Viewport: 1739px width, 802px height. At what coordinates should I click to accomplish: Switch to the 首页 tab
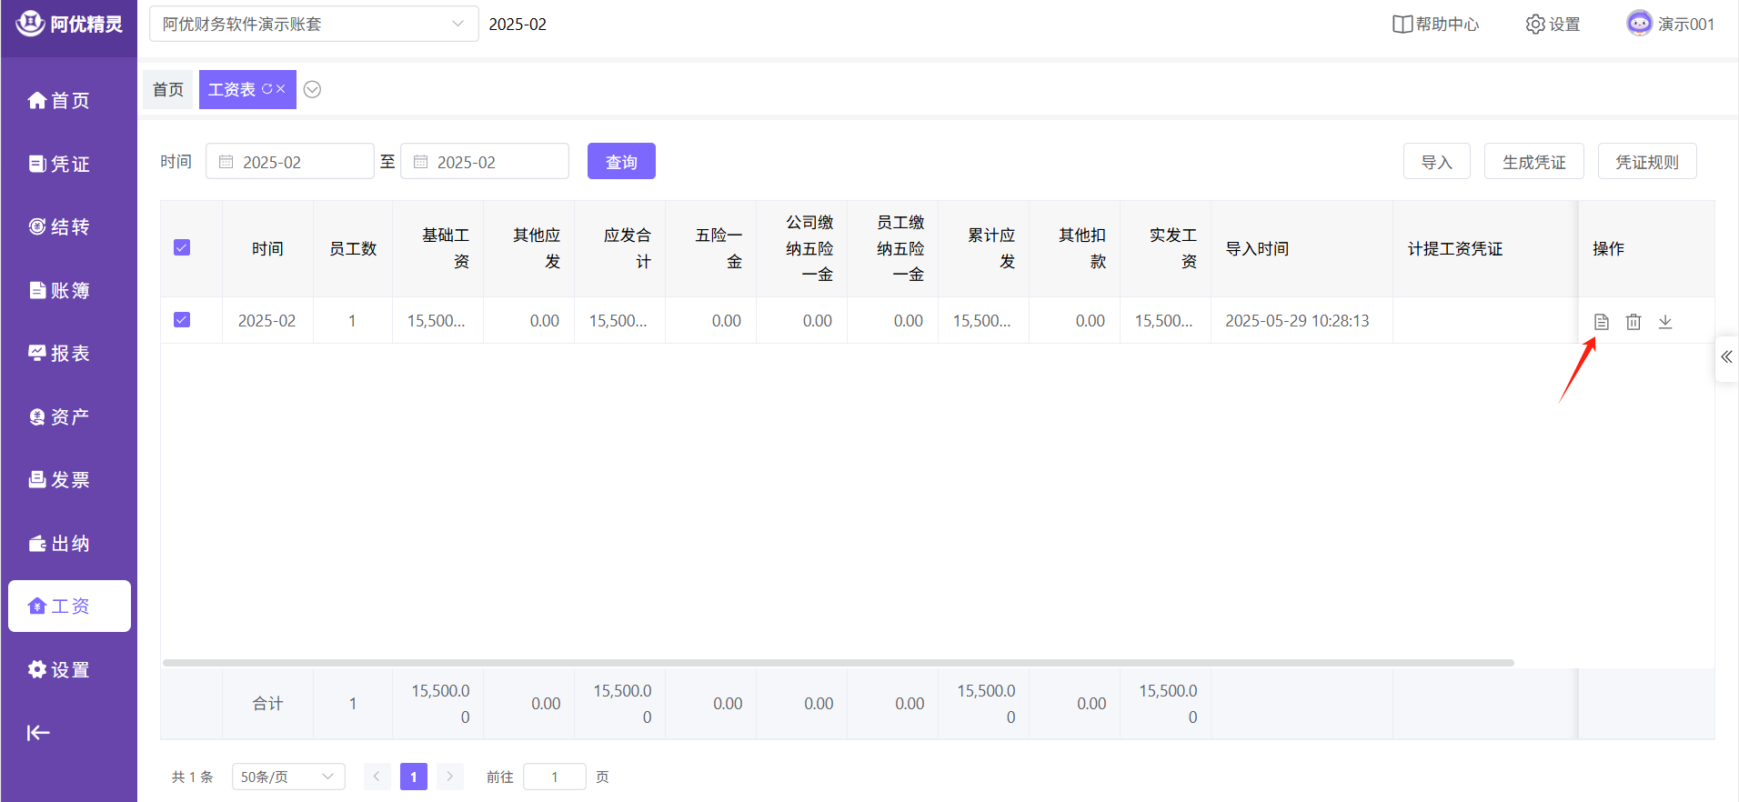click(168, 89)
